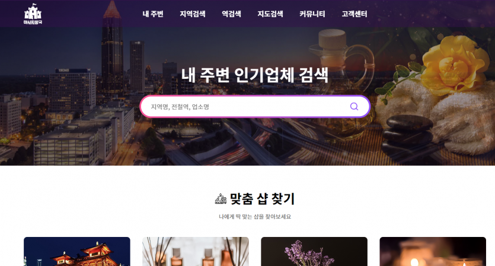
Task: Click the 맞춤 샵 찾기 heading
Action: tap(262, 199)
